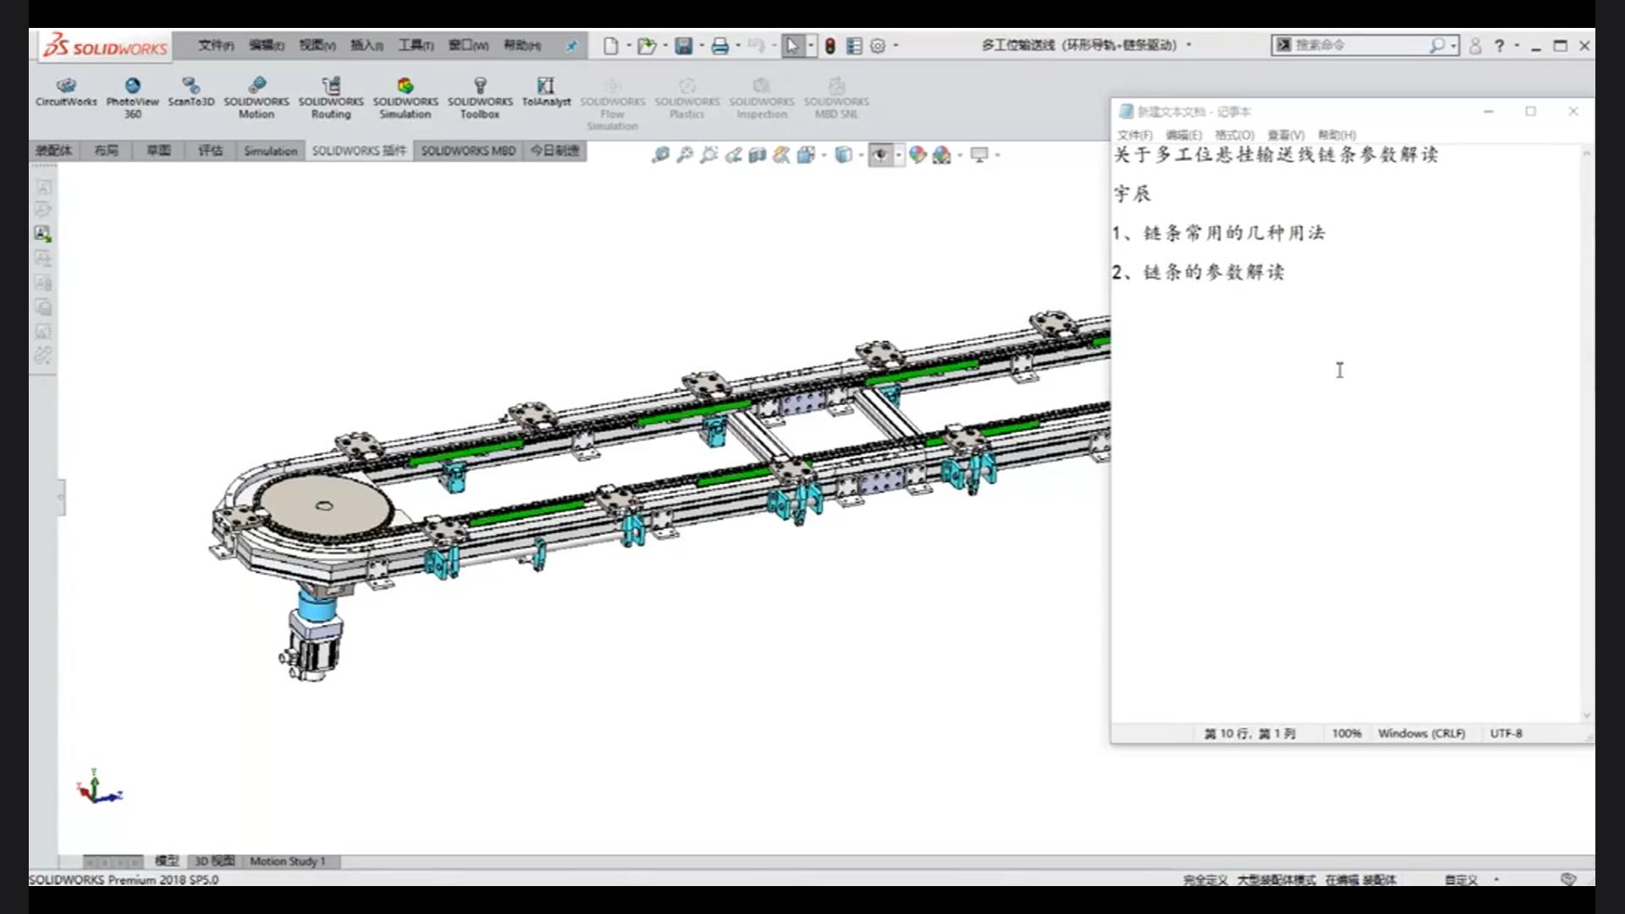Activate PhotoView 360 add-in
Screen dimensions: 1625x914
point(132,97)
